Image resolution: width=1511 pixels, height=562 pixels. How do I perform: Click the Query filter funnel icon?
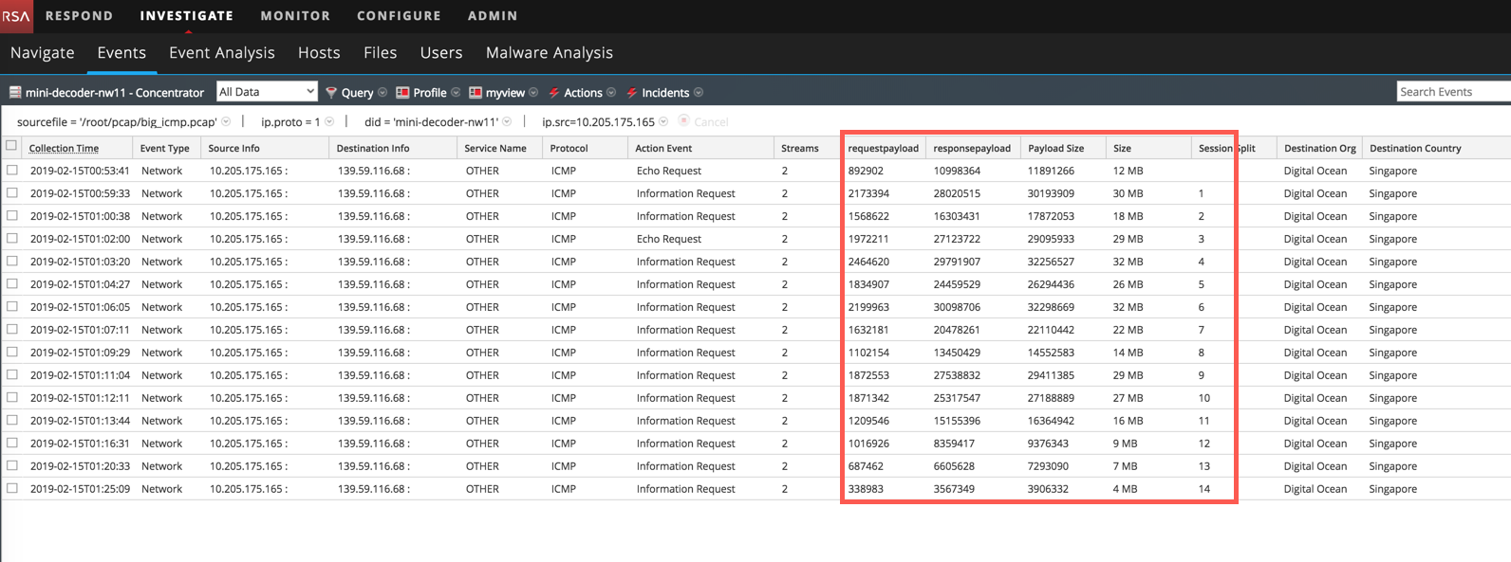(x=331, y=93)
